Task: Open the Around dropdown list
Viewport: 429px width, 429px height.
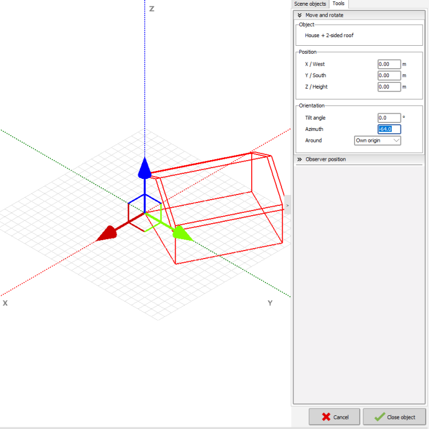Action: pyautogui.click(x=378, y=141)
